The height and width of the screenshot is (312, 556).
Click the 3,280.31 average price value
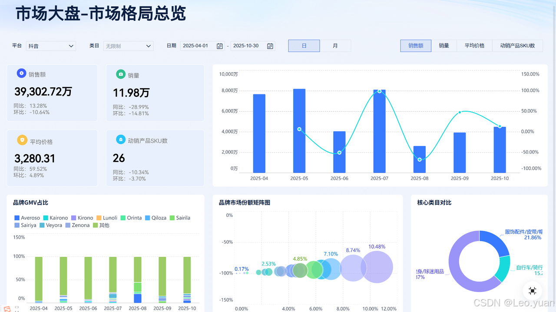pyautogui.click(x=35, y=158)
